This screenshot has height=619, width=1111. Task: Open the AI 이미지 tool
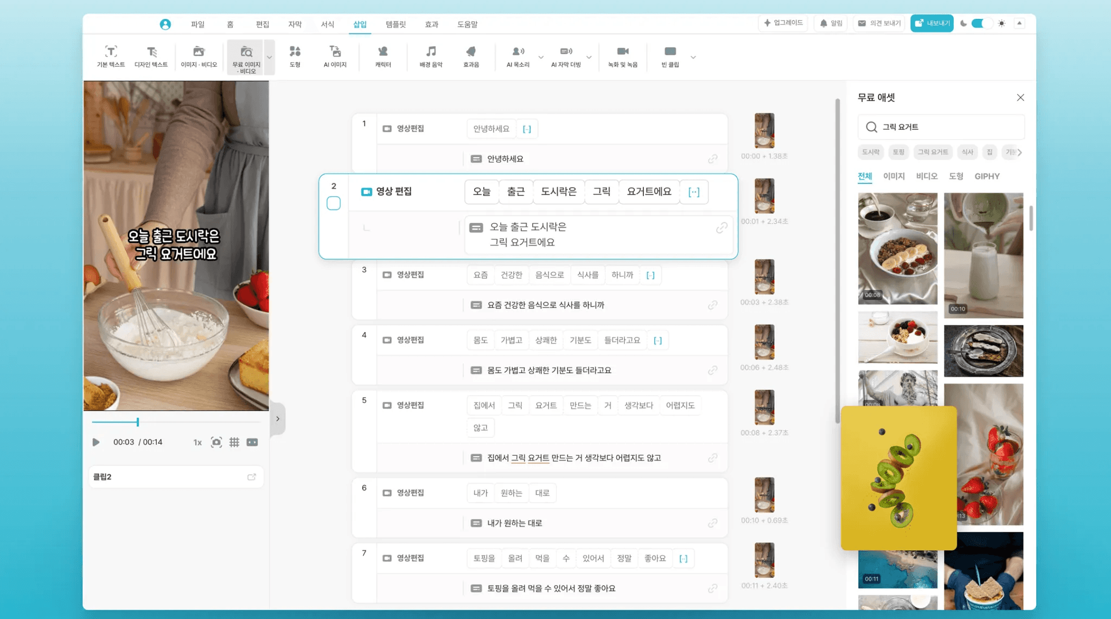tap(335, 56)
